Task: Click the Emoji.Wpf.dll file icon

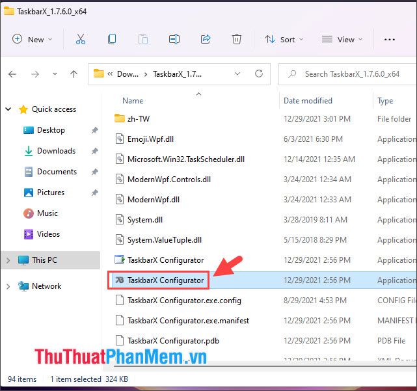Action: point(120,139)
